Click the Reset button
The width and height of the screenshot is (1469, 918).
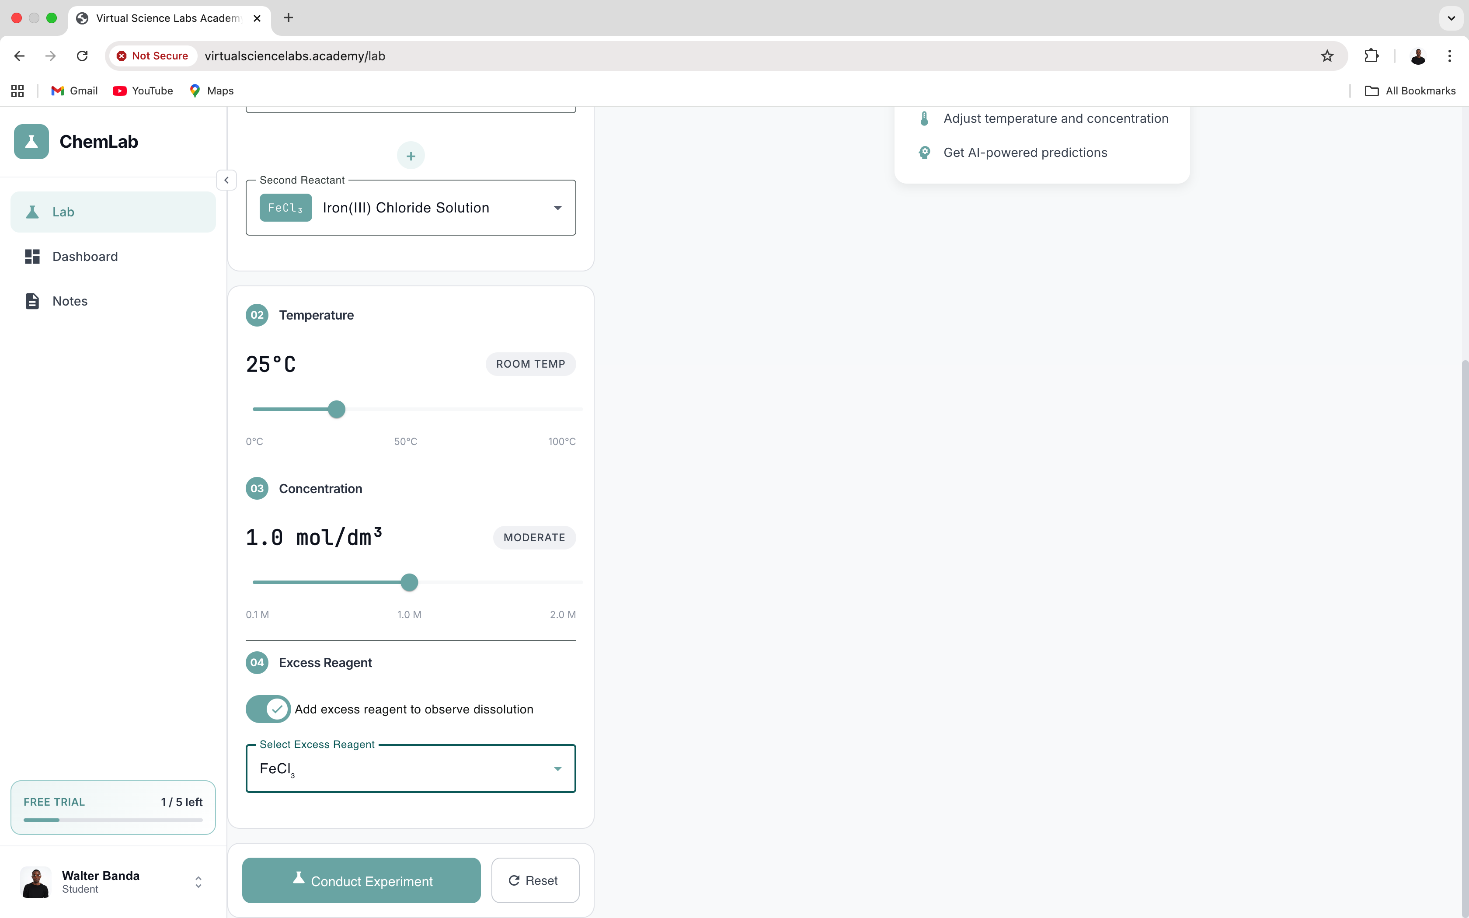(534, 880)
